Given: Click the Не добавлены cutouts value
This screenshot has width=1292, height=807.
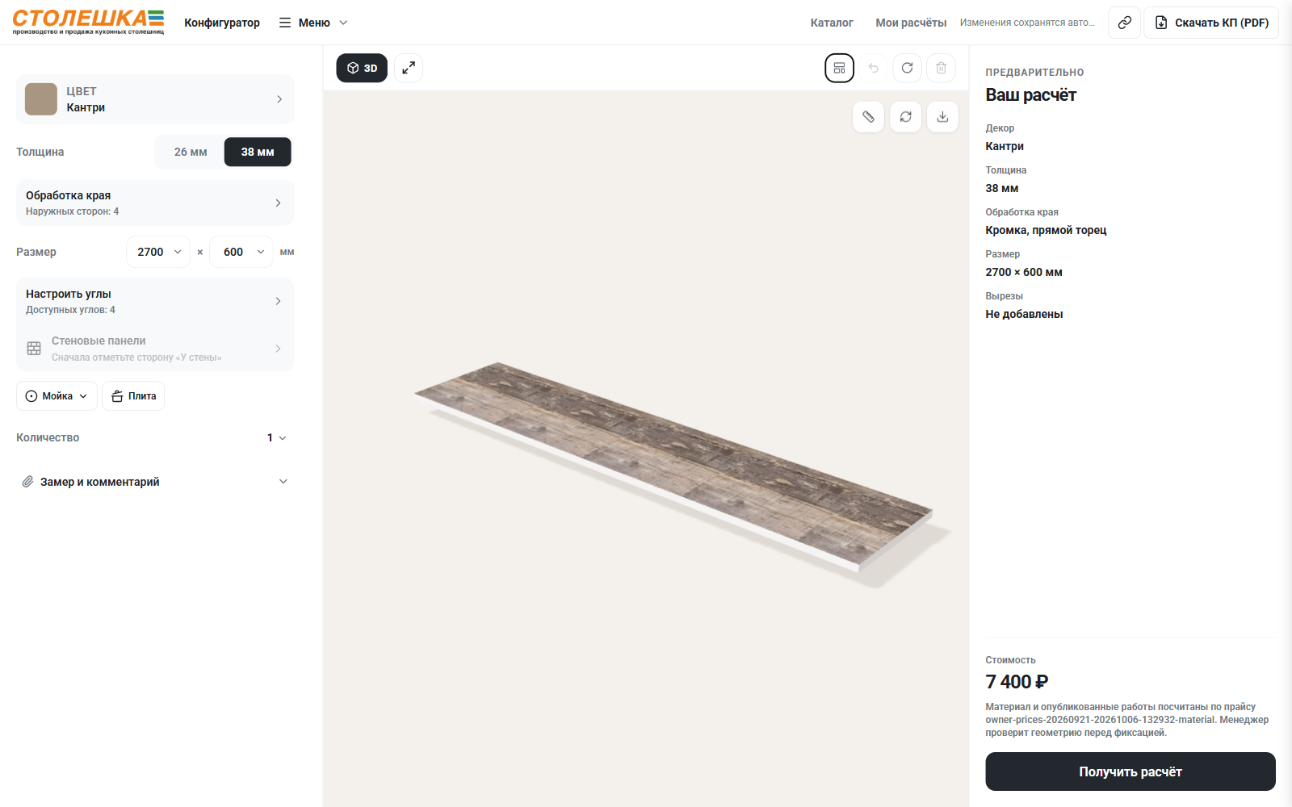Looking at the screenshot, I should point(1024,314).
